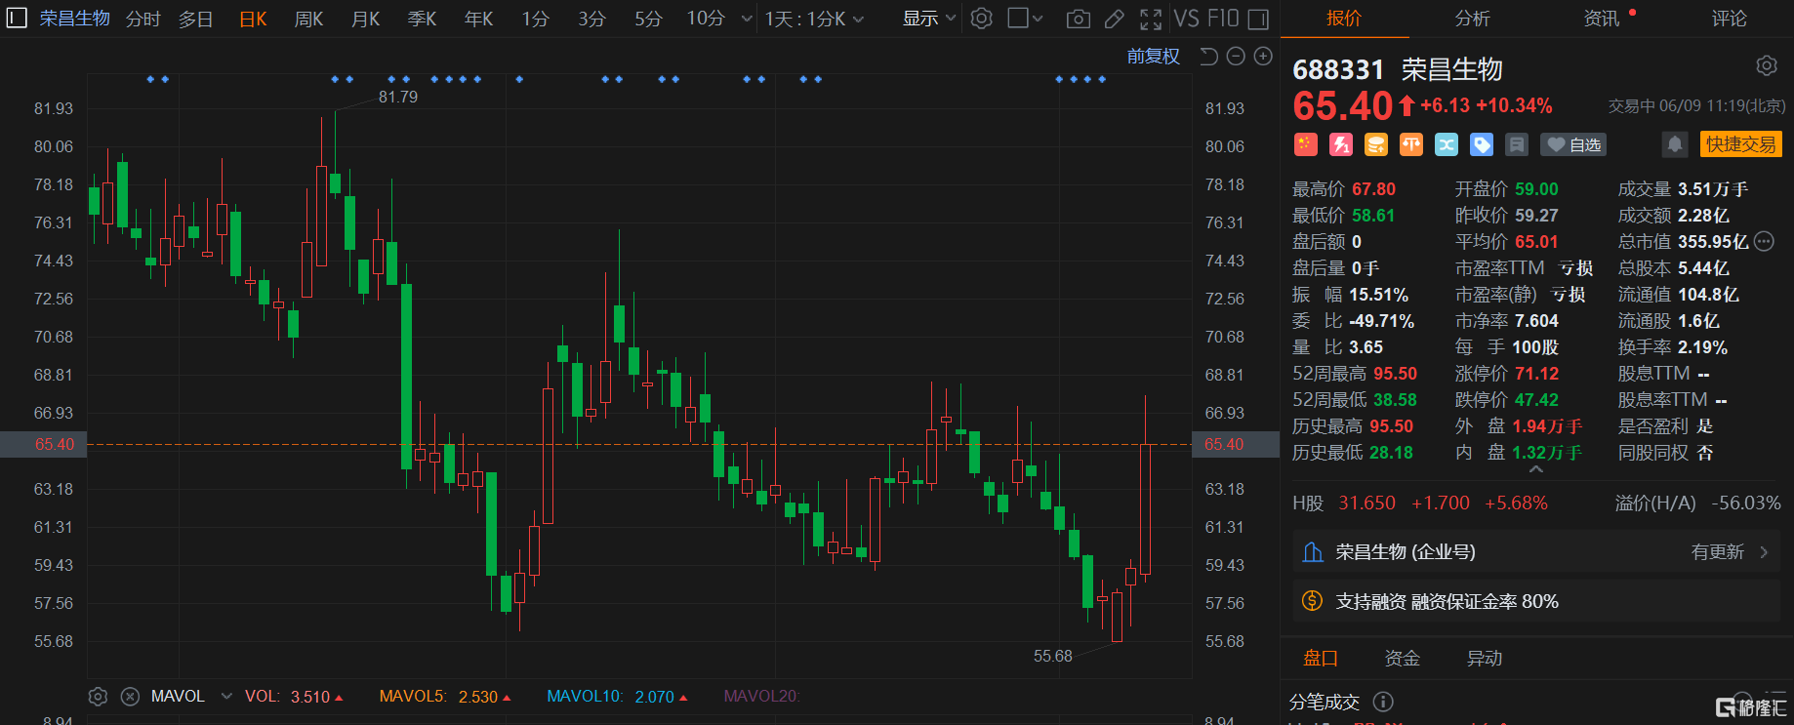The height and width of the screenshot is (725, 1794).
Task: Open the 分析 tab
Action: pos(1472,19)
